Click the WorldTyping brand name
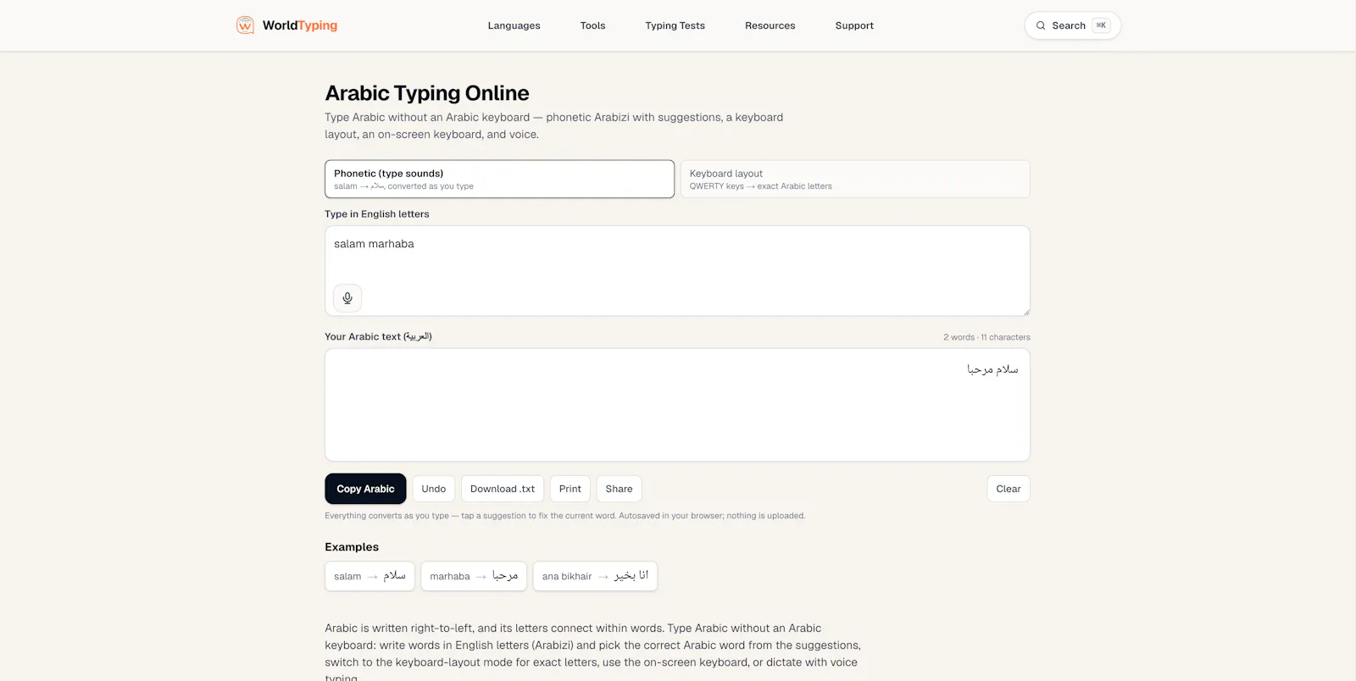 pyautogui.click(x=300, y=25)
